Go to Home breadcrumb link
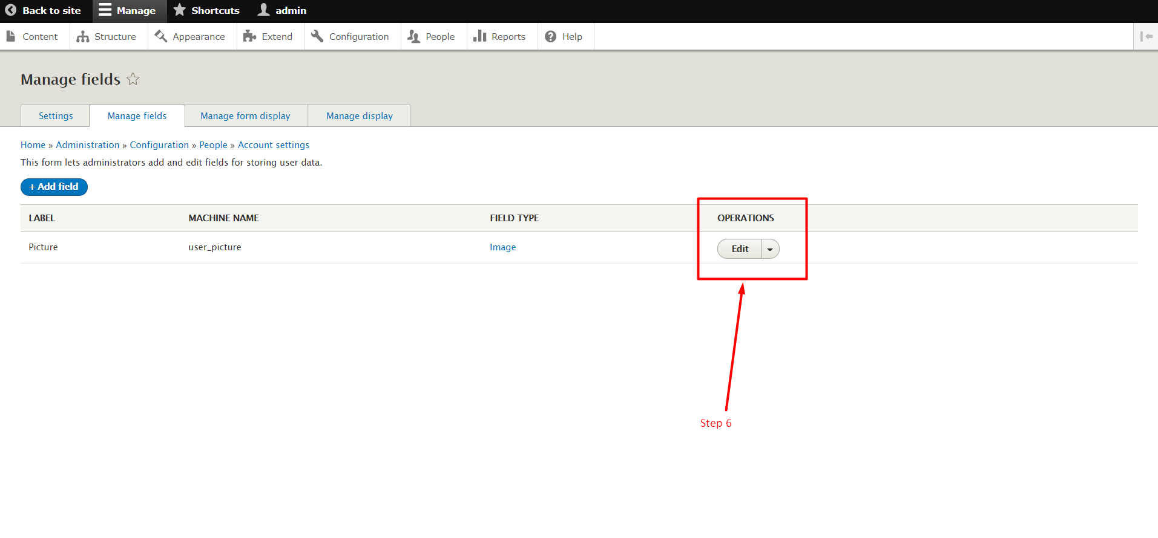 click(33, 145)
